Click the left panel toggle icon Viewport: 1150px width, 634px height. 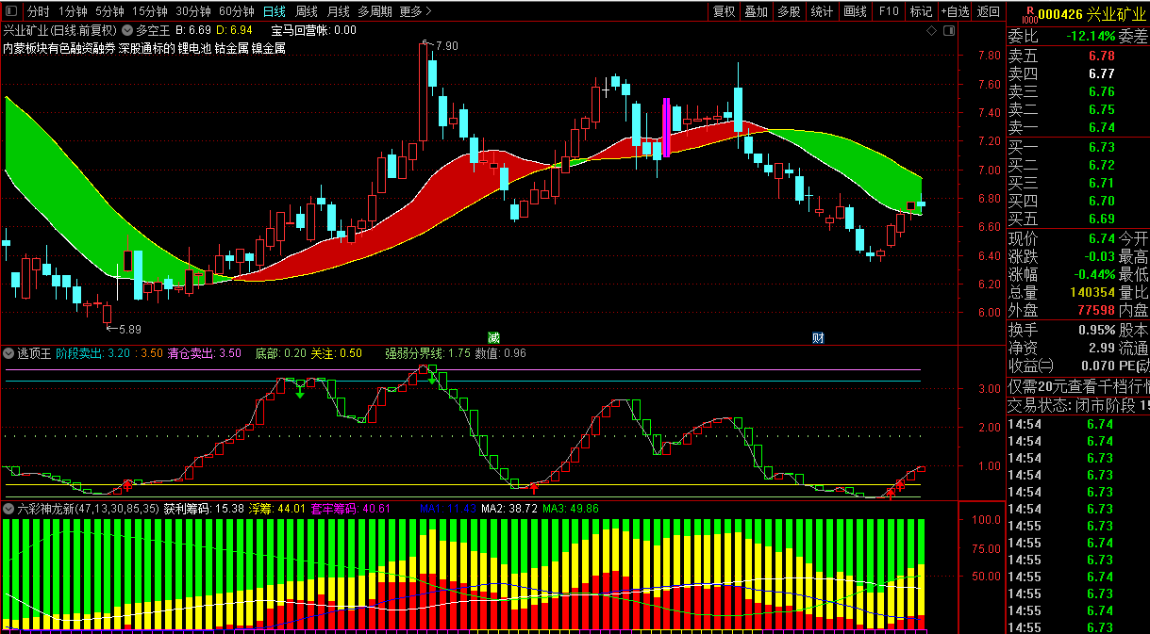click(x=11, y=12)
